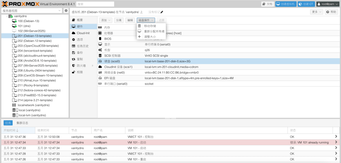Viewport: 341px width, 163px height.
Task: Open the 文档 documentation button
Action: 267,4
